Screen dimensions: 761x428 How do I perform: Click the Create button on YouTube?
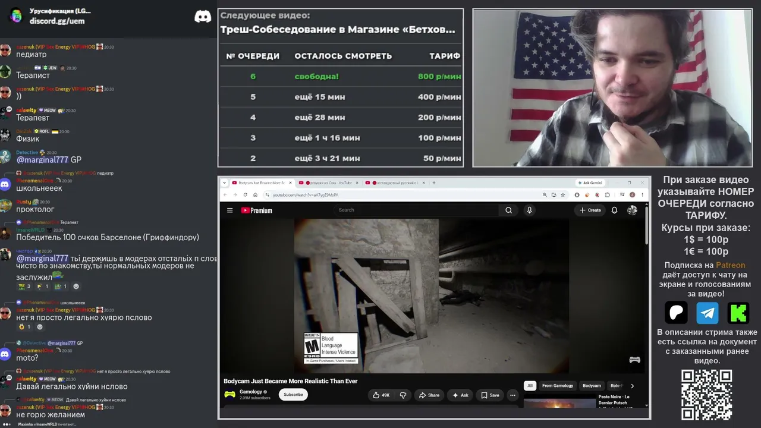(590, 210)
